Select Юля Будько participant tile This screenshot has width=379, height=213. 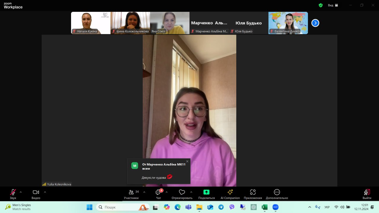coord(249,23)
